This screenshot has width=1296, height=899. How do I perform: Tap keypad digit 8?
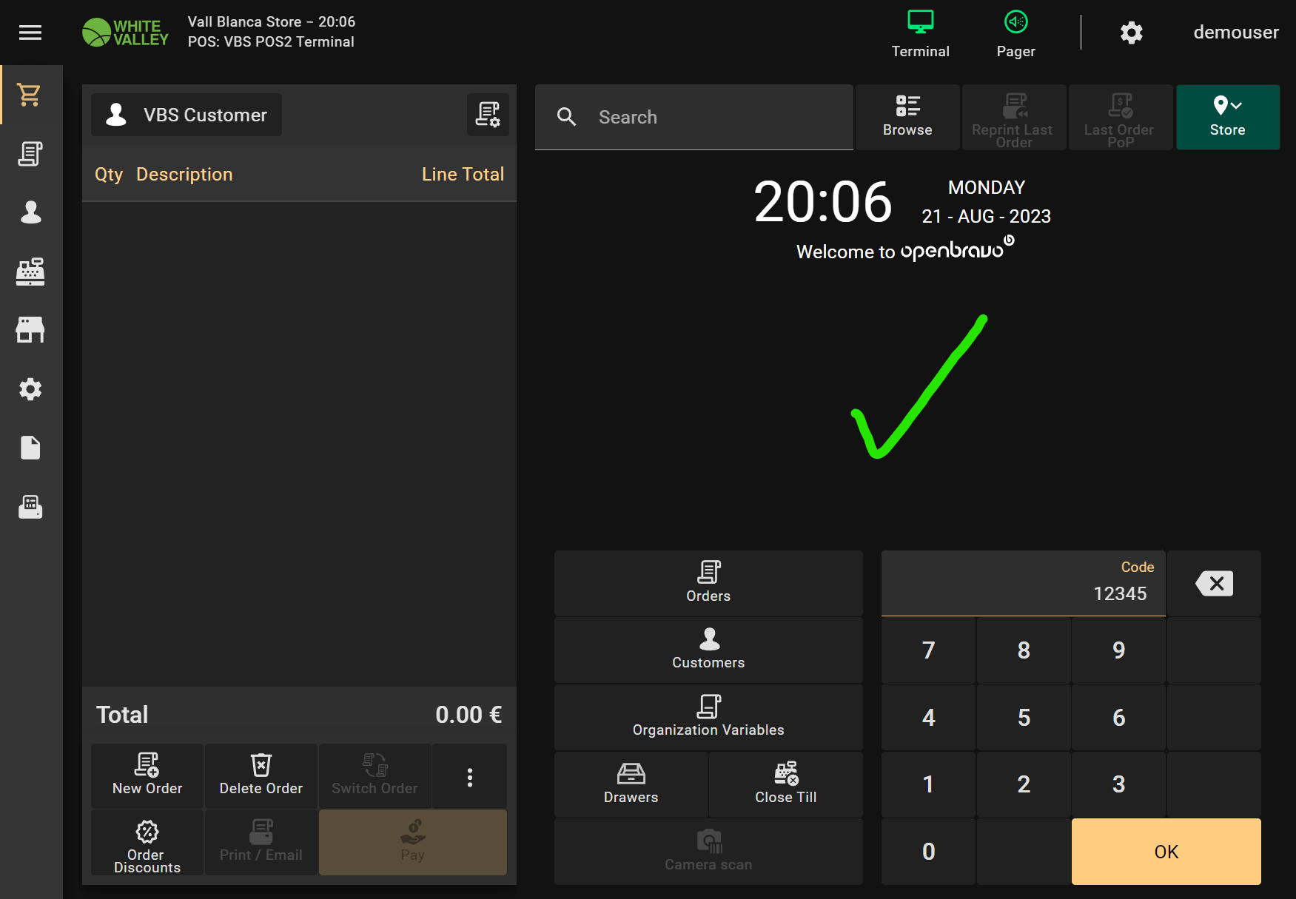click(1024, 650)
